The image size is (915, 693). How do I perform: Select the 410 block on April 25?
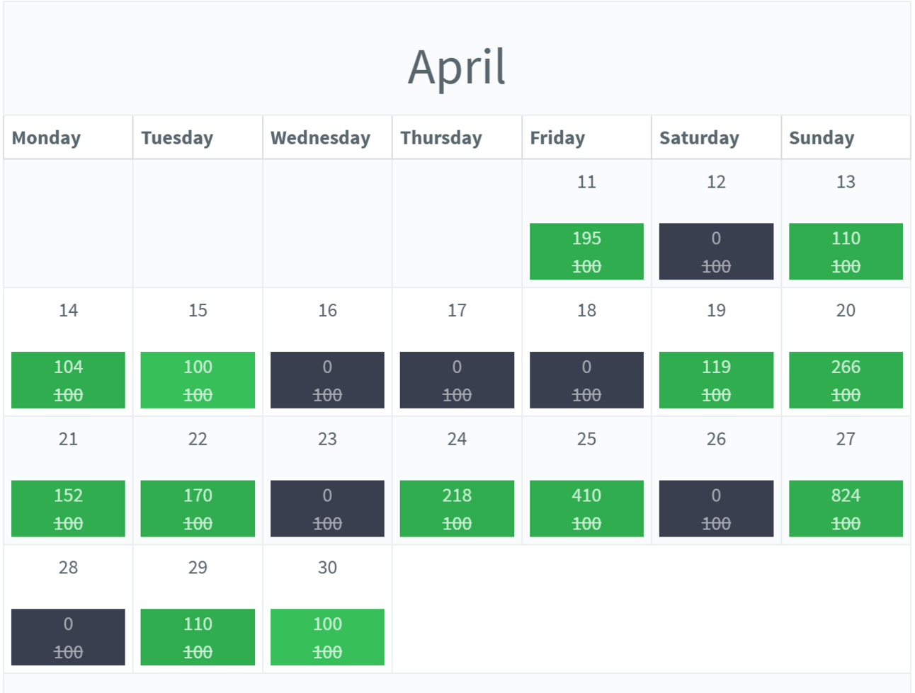586,508
